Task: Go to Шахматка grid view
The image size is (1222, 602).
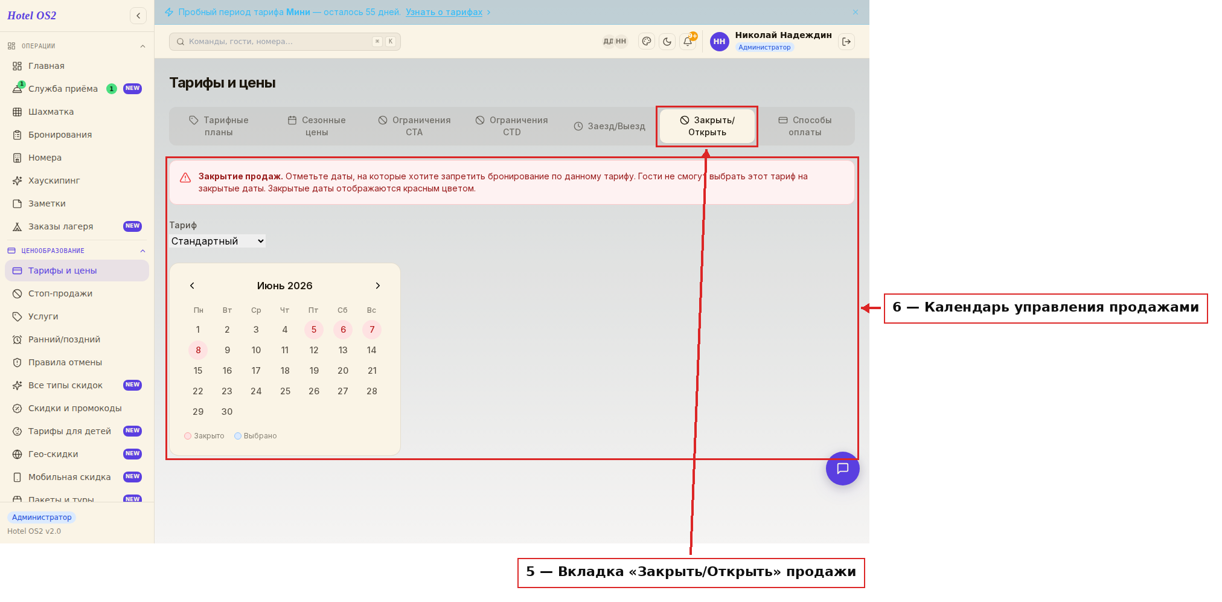Action: [x=77, y=112]
